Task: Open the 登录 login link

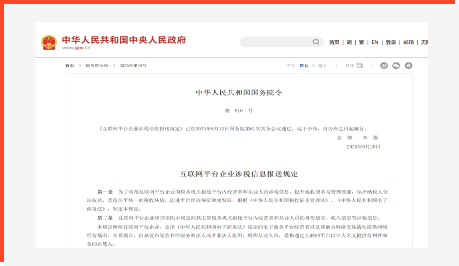Action: point(391,42)
